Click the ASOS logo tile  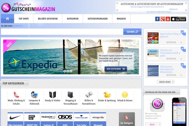tap(65, 117)
